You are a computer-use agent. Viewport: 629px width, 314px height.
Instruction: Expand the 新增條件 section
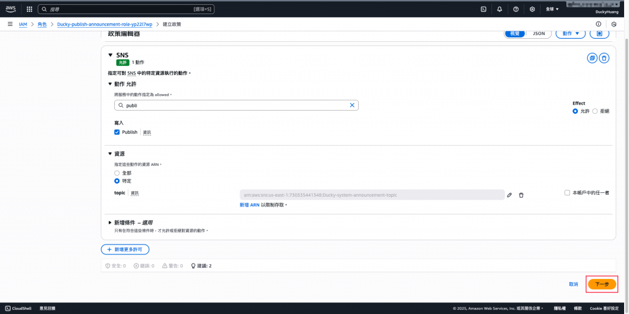[x=111, y=222]
